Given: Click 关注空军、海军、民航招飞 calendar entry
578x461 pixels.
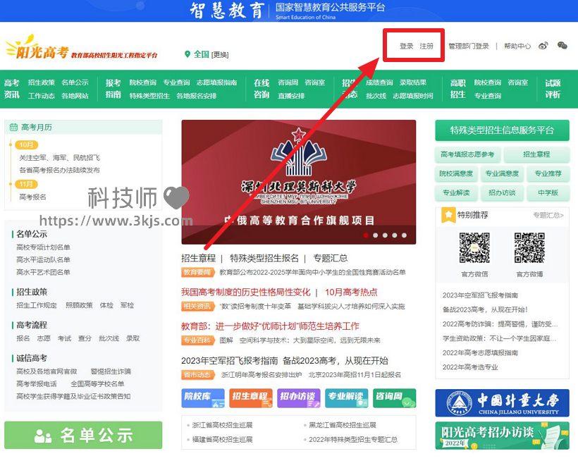Looking at the screenshot, I should (x=59, y=158).
